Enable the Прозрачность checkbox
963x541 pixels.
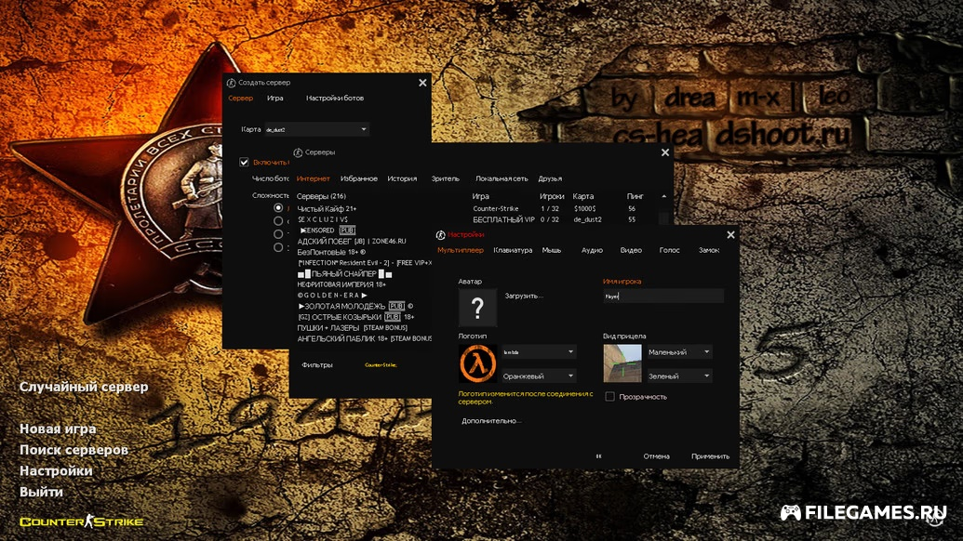coord(609,397)
